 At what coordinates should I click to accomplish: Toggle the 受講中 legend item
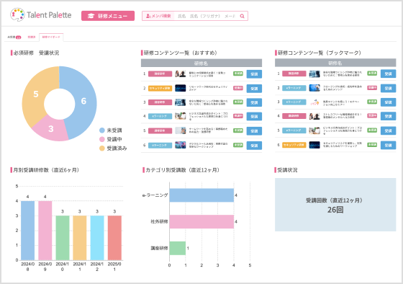point(111,139)
